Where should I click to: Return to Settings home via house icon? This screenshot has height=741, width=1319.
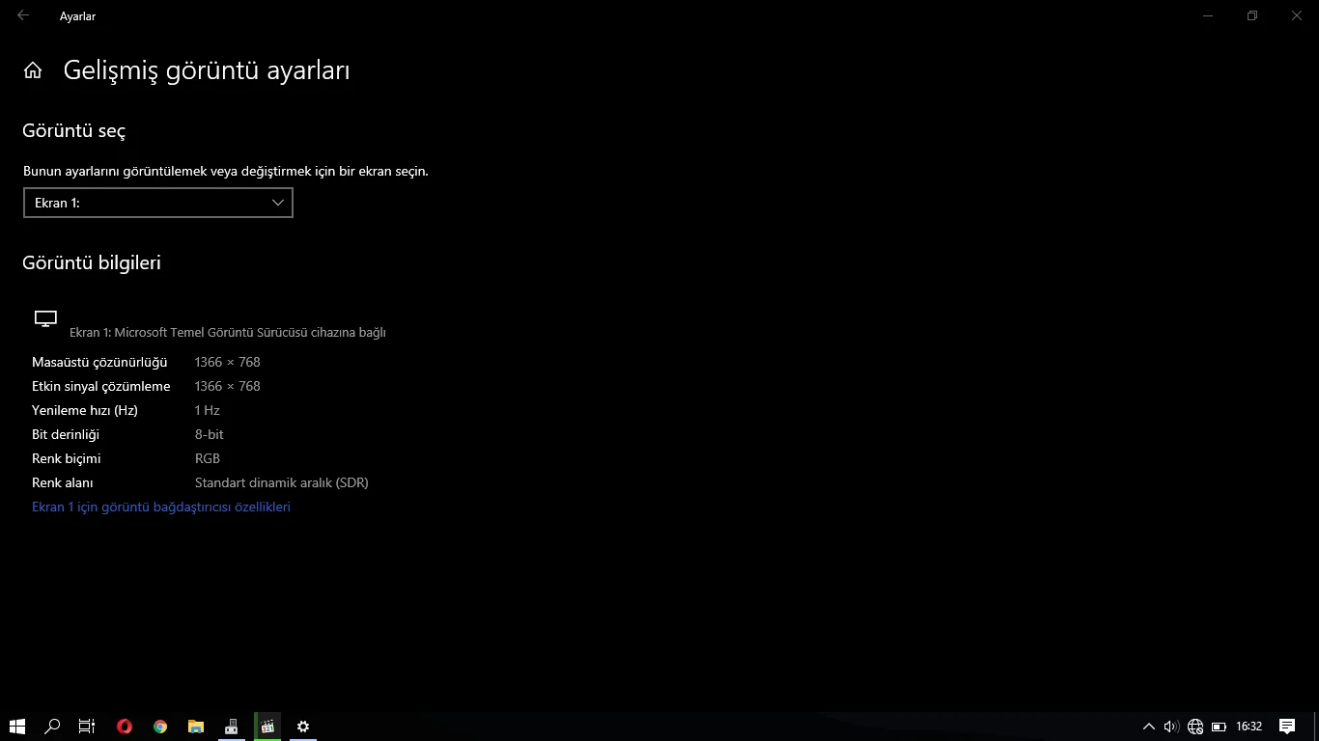click(x=33, y=70)
